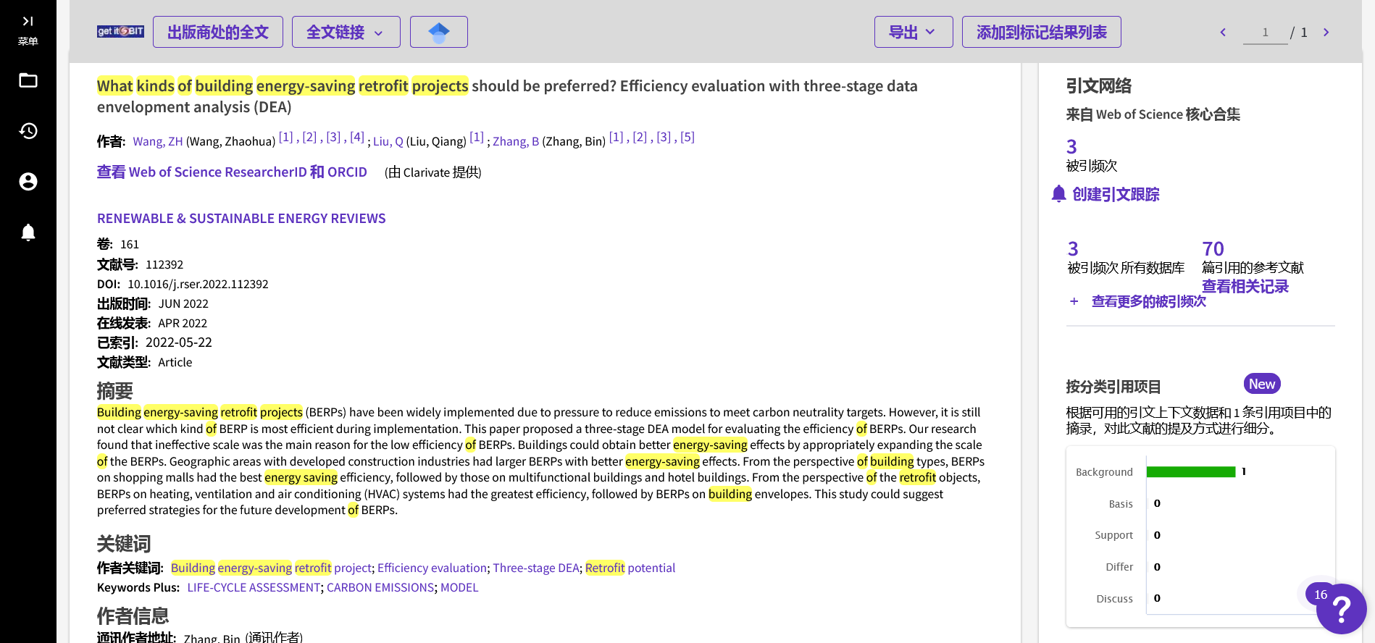The image size is (1375, 643).
Task: Go to the previous record arrow
Action: coord(1223,33)
